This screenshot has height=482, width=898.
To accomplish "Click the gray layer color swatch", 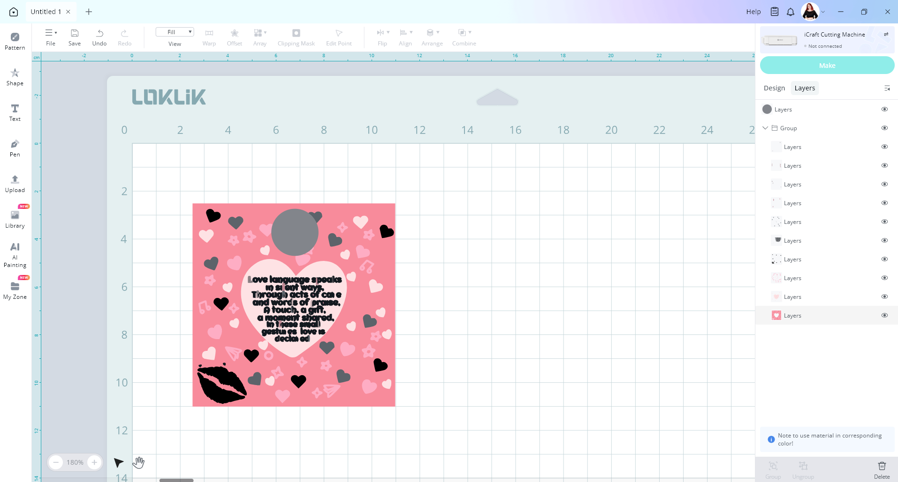I will 767,109.
